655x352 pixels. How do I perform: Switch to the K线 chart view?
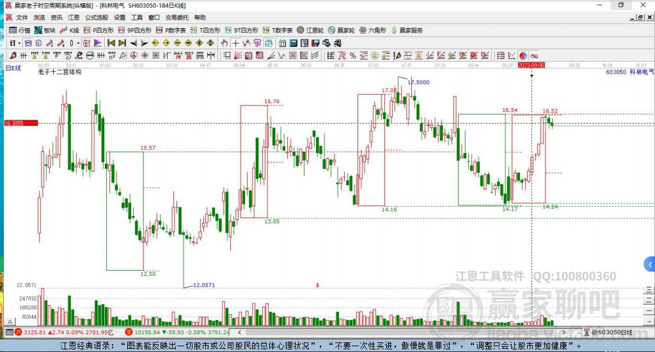(x=69, y=30)
